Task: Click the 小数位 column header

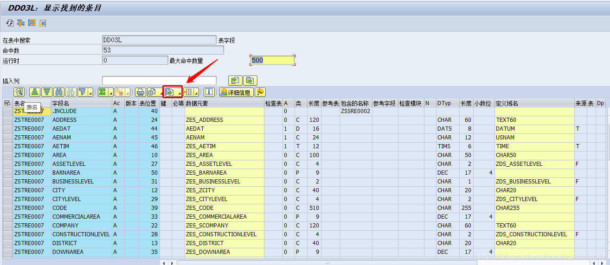Action: pos(484,103)
